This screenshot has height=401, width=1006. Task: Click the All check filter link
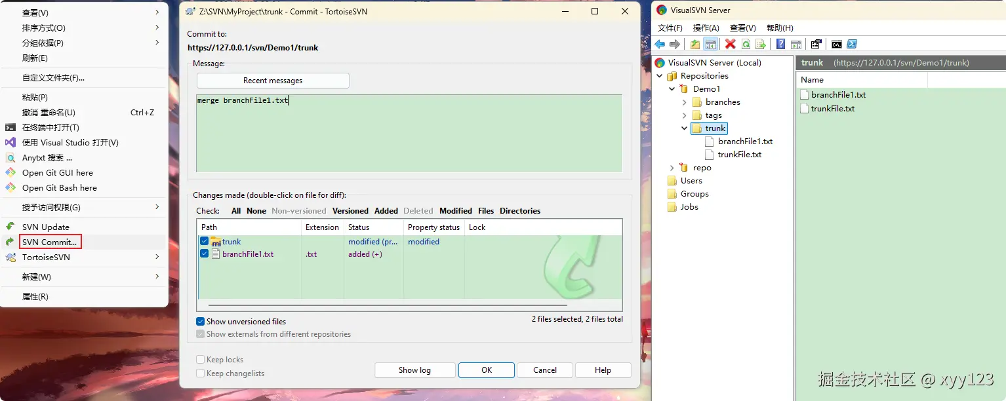[x=236, y=211]
